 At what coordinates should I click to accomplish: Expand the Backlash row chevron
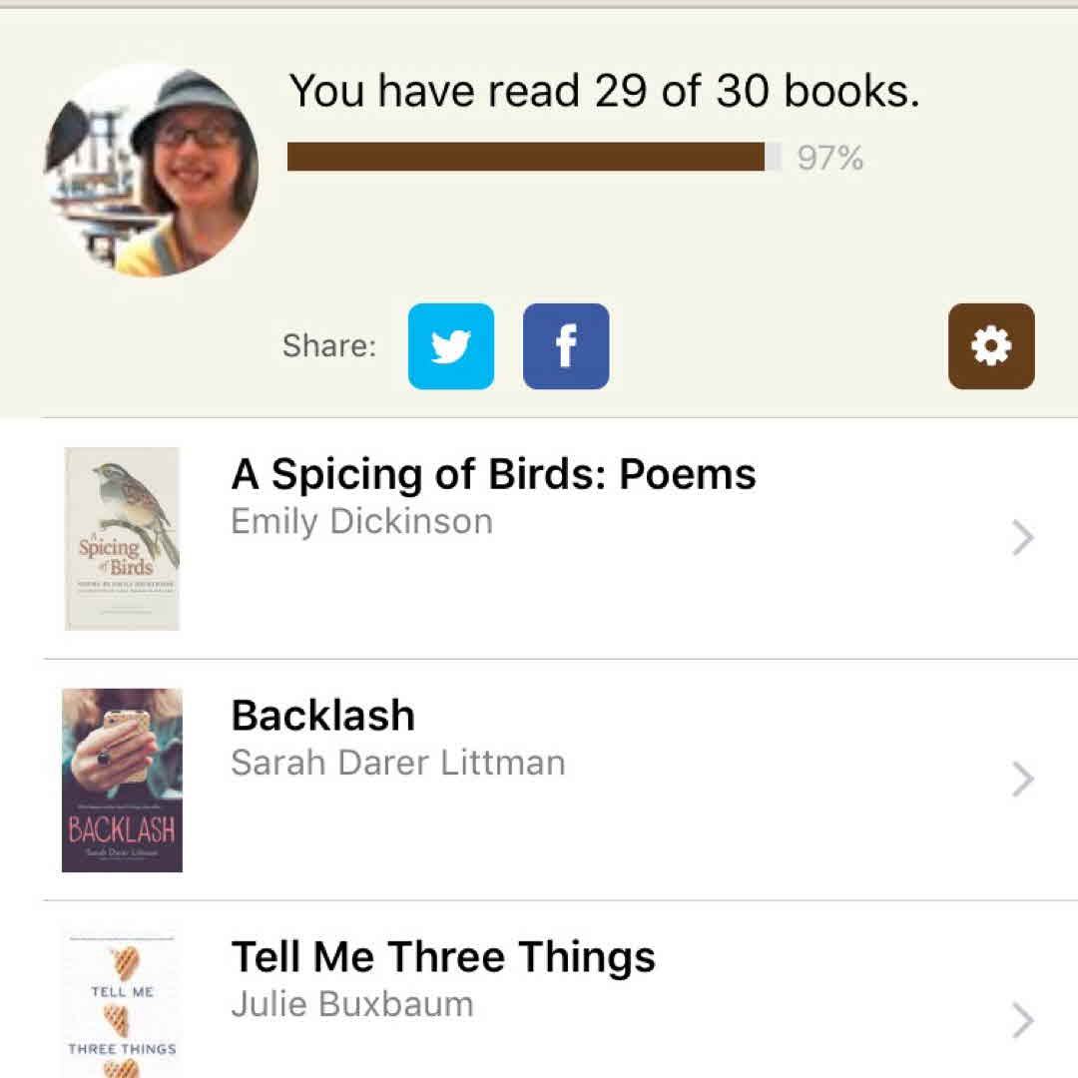(x=1022, y=780)
